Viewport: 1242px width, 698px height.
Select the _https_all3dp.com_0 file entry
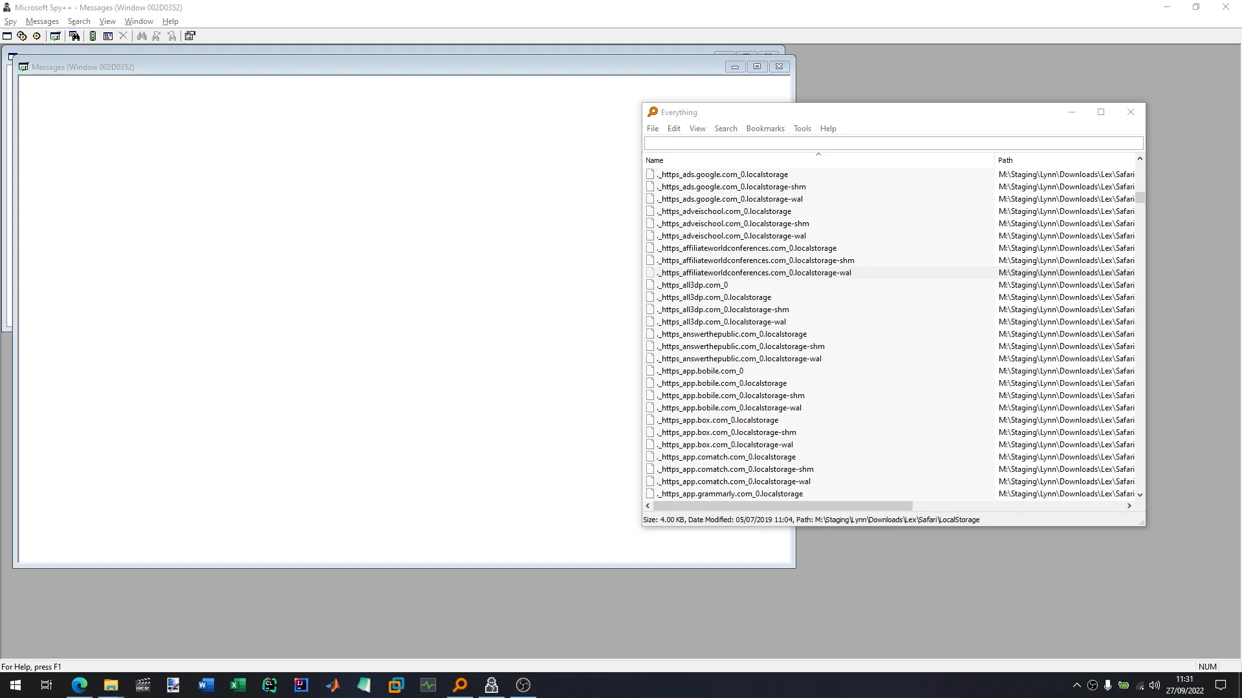692,284
